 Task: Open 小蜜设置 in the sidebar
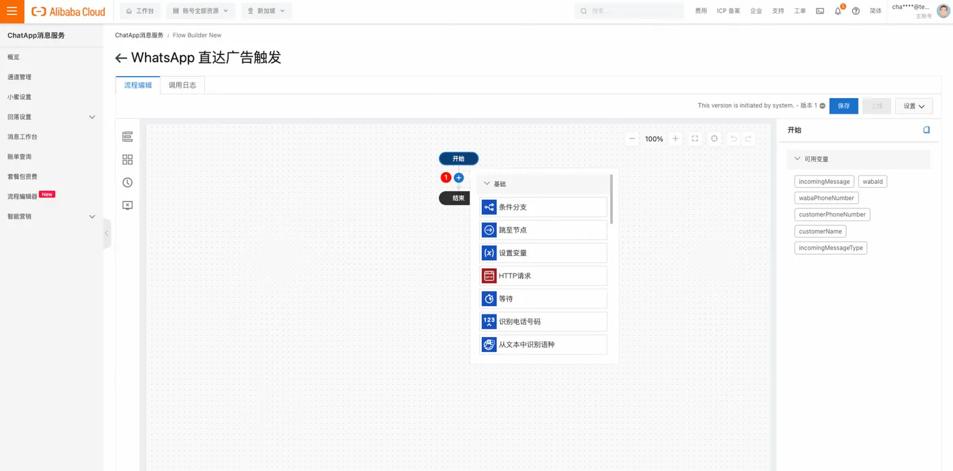tap(19, 97)
